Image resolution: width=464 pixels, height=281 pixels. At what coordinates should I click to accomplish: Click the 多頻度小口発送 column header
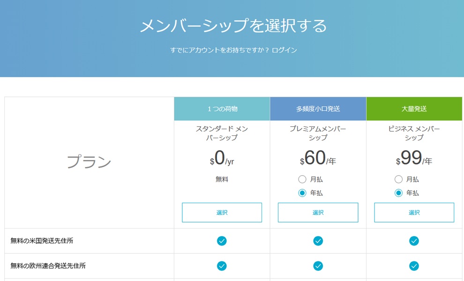coord(318,109)
